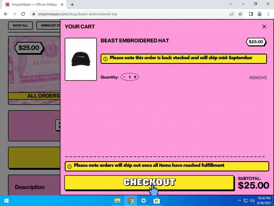Click the subtotal amount $25.00
274x206 pixels.
click(253, 185)
